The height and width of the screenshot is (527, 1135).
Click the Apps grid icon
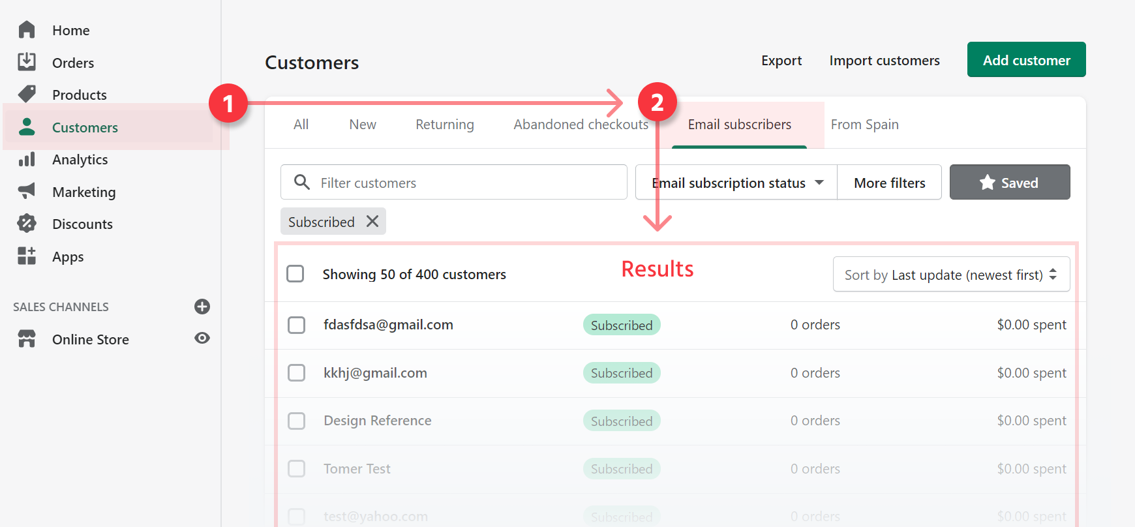coord(27,256)
